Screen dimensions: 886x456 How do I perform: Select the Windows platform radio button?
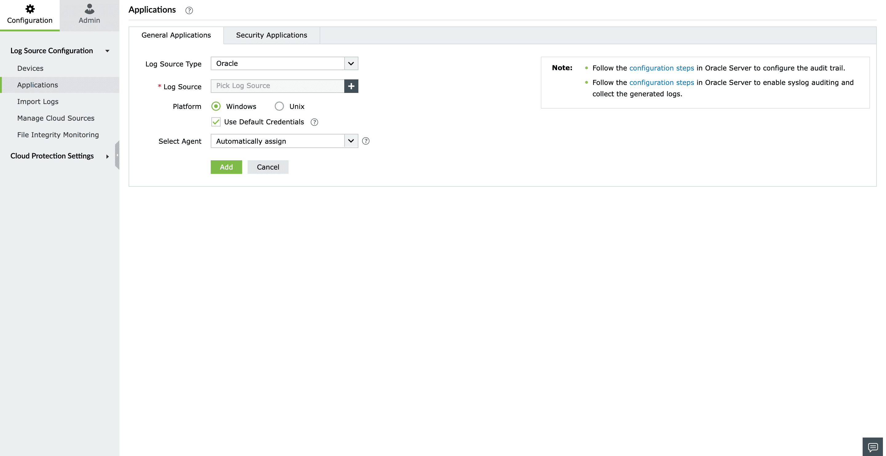[216, 106]
